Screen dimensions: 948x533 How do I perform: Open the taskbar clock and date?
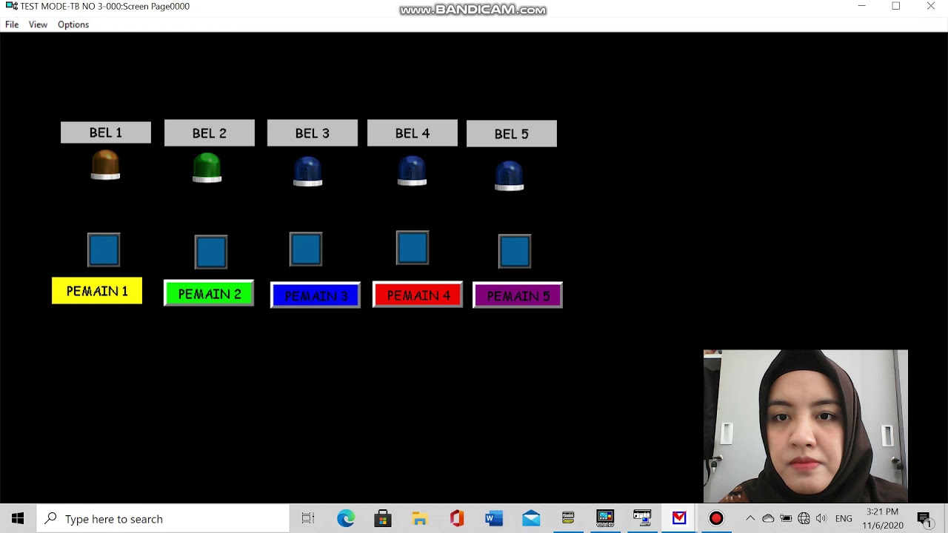[882, 518]
